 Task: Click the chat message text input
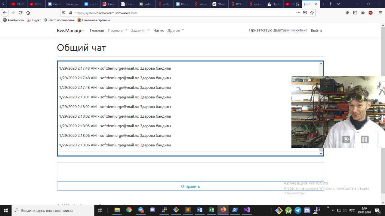pos(190,172)
